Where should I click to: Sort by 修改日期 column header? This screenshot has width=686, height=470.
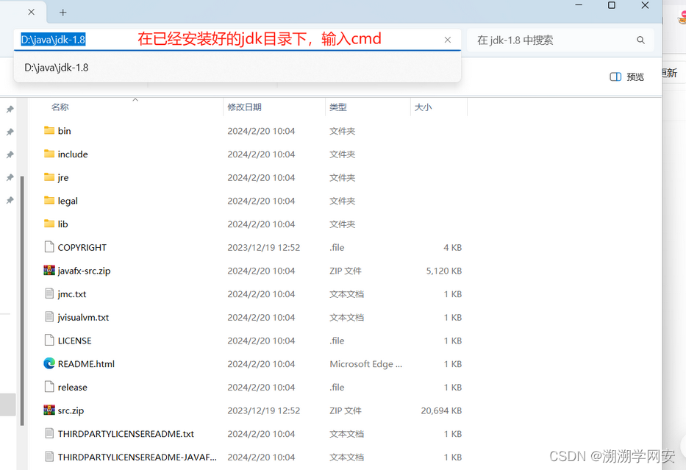click(244, 107)
